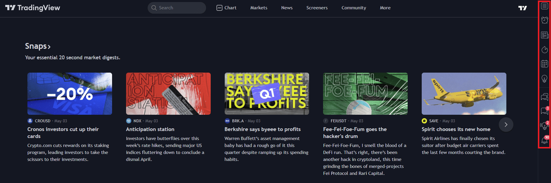
Task: Open the ideas lightbulb icon
Action: point(545,78)
